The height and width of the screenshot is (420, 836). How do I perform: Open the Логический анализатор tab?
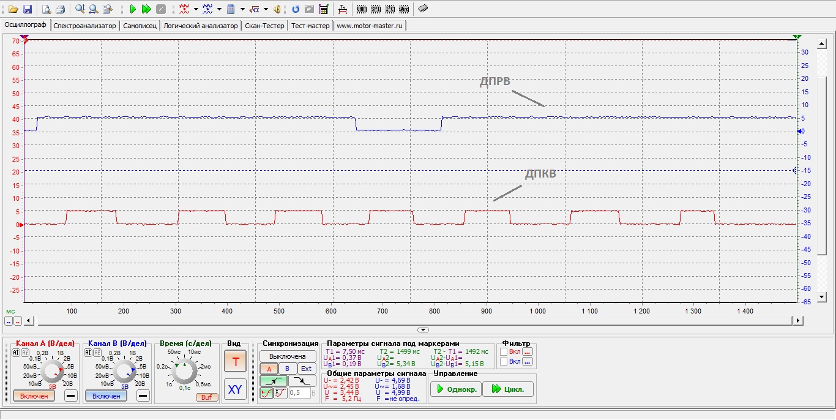[x=201, y=26]
